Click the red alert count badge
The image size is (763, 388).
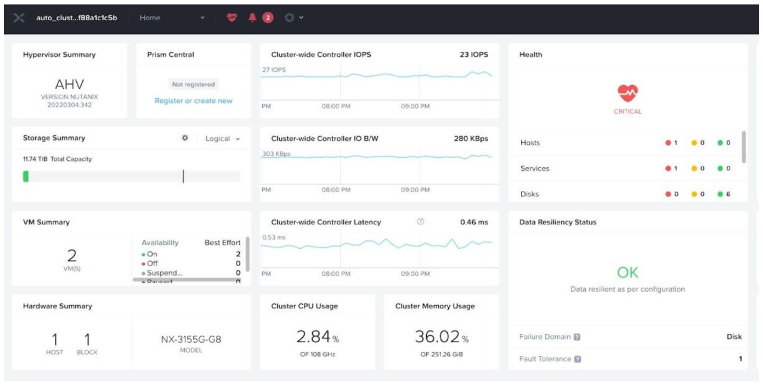pyautogui.click(x=268, y=18)
